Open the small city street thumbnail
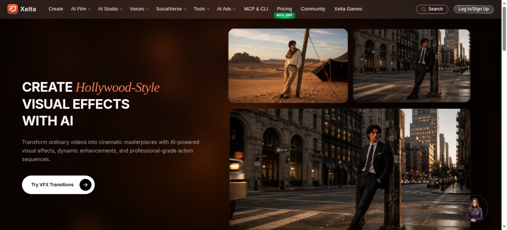The height and width of the screenshot is (230, 507). click(412, 66)
